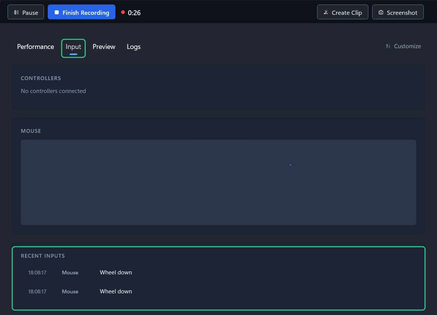Click the last row's 18:08:17 timestamp
The height and width of the screenshot is (315, 437).
(37, 292)
